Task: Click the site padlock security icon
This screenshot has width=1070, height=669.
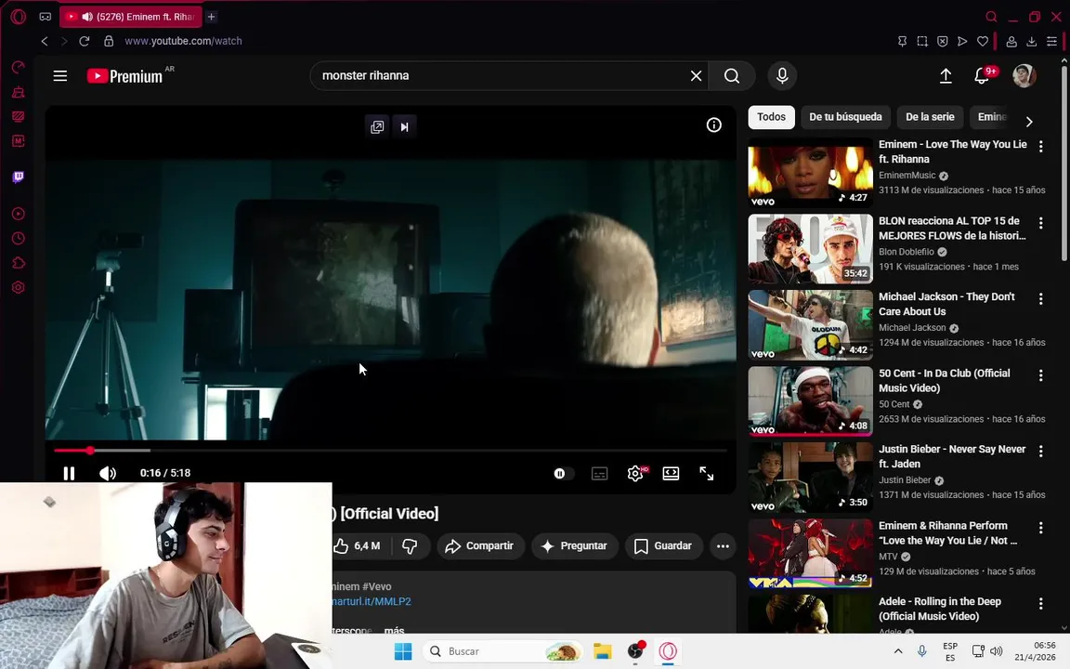Action: 109,41
